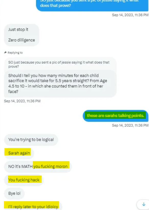Click the 'I'll reply later to your idioicy' message
This screenshot has width=149, height=210.
(33, 206)
